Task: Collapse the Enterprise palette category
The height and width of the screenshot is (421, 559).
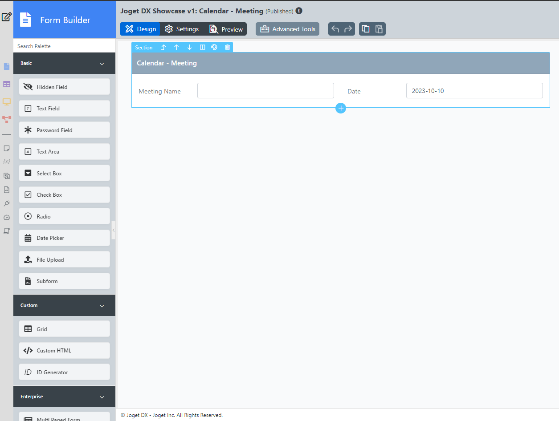Action: [x=102, y=397]
